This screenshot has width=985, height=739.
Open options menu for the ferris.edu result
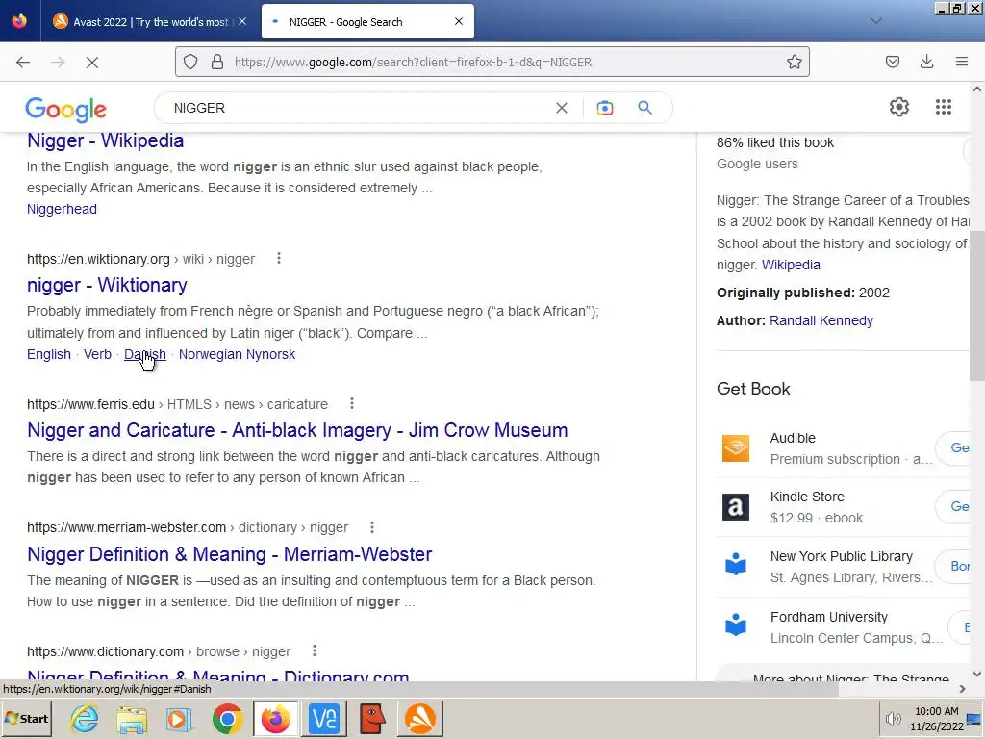[352, 403]
